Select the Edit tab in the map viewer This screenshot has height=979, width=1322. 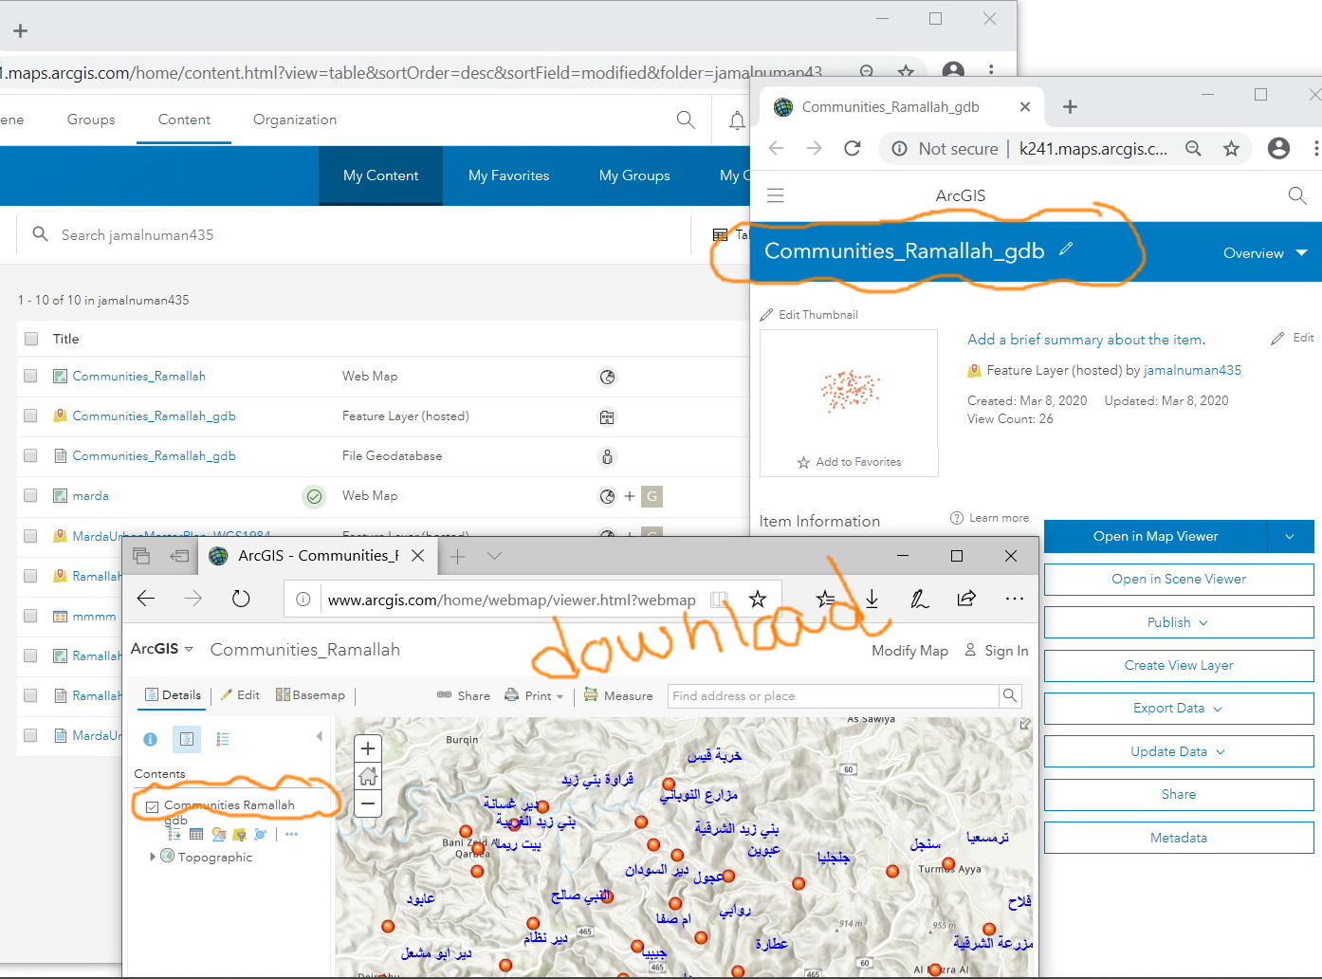pos(240,695)
